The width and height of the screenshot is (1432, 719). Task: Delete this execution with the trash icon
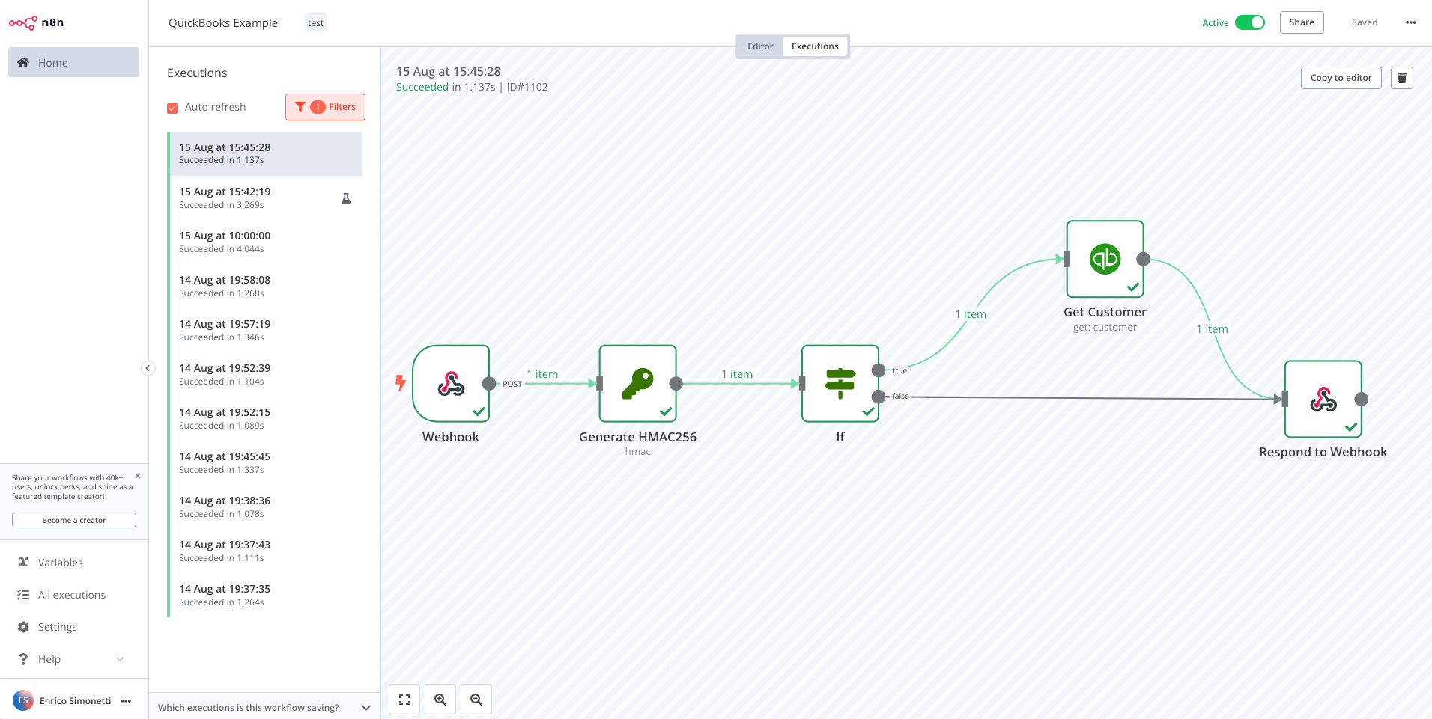tap(1402, 78)
